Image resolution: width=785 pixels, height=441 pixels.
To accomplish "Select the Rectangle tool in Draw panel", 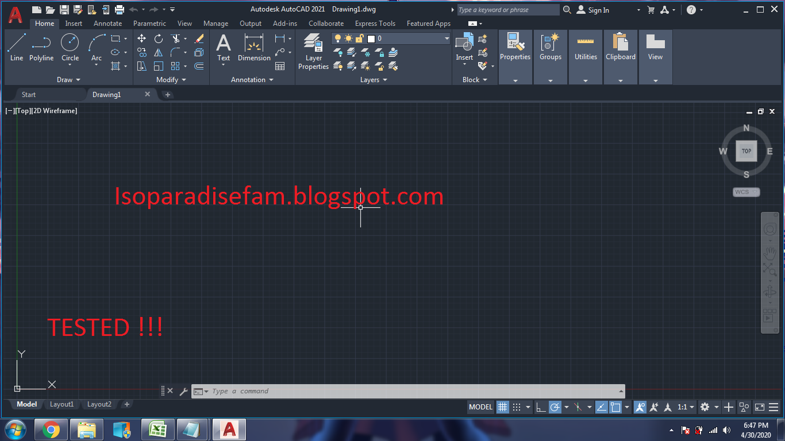I will point(116,38).
